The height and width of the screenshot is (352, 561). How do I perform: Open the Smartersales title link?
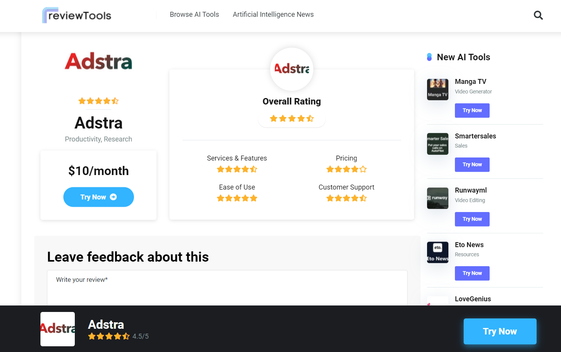pyautogui.click(x=476, y=136)
